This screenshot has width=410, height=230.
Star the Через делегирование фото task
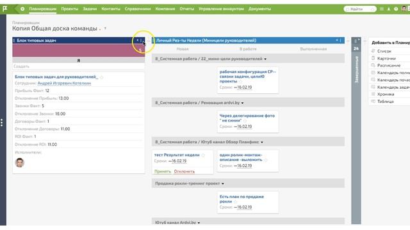(245, 121)
